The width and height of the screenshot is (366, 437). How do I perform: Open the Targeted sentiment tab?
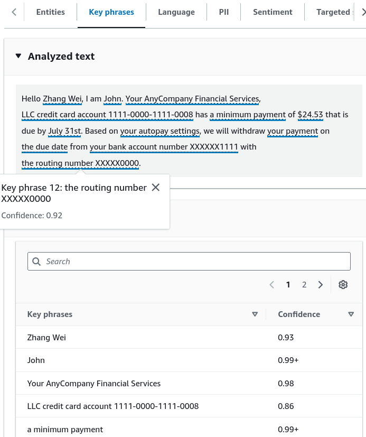tap(333, 12)
